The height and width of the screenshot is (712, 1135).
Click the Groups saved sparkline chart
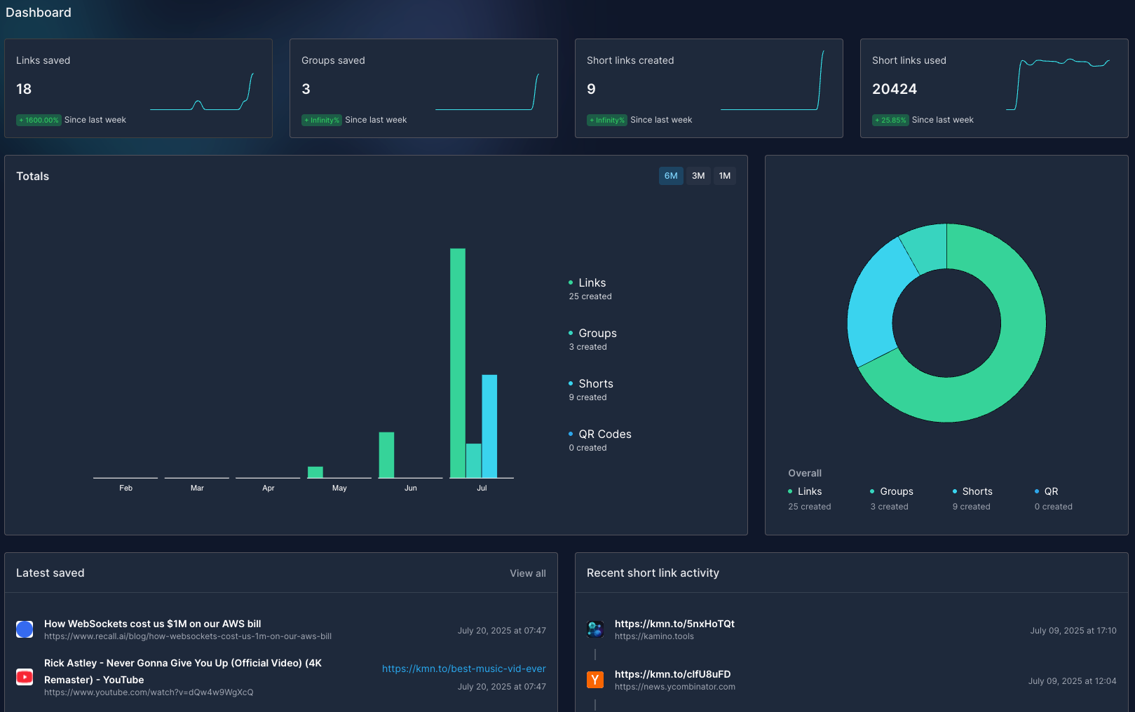click(x=487, y=92)
